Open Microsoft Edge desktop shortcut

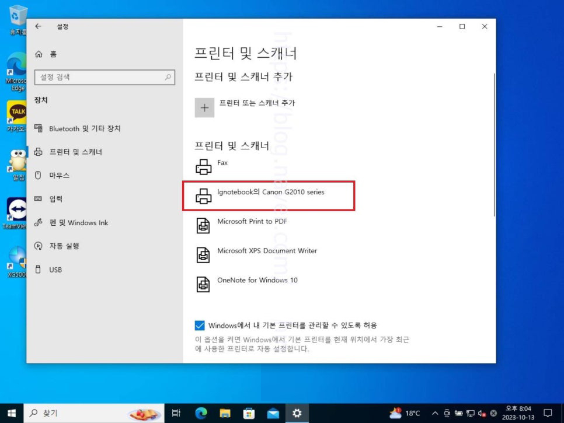pos(16,72)
